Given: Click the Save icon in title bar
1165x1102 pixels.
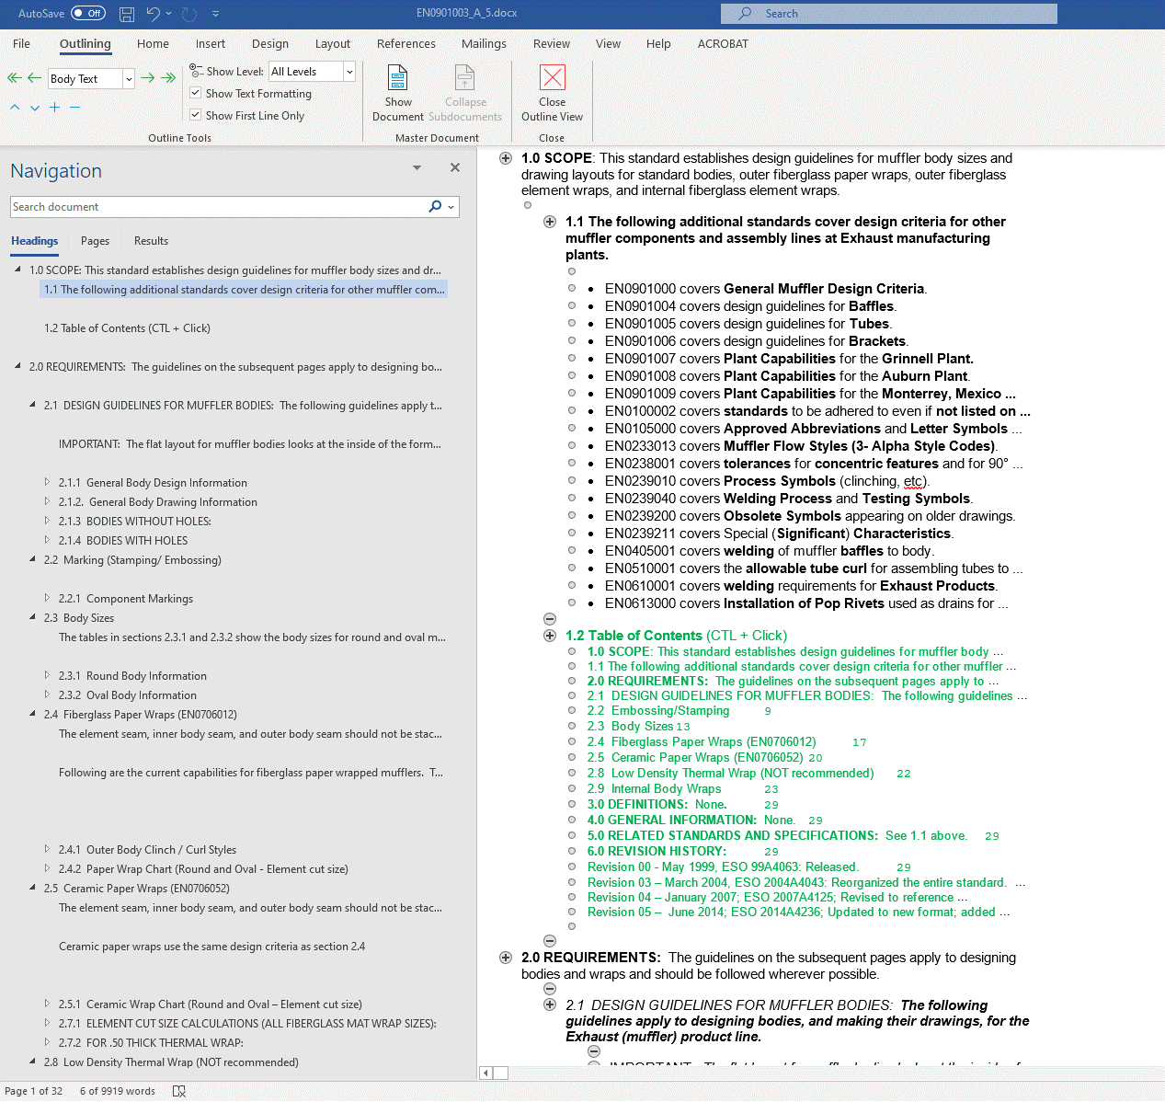Looking at the screenshot, I should click(x=127, y=14).
